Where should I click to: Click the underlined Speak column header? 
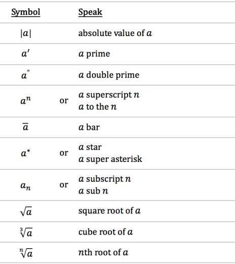click(90, 12)
